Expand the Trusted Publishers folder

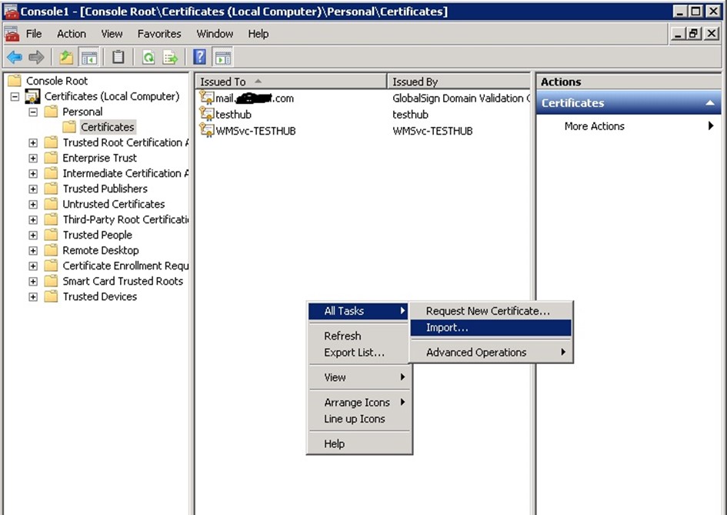[33, 189]
